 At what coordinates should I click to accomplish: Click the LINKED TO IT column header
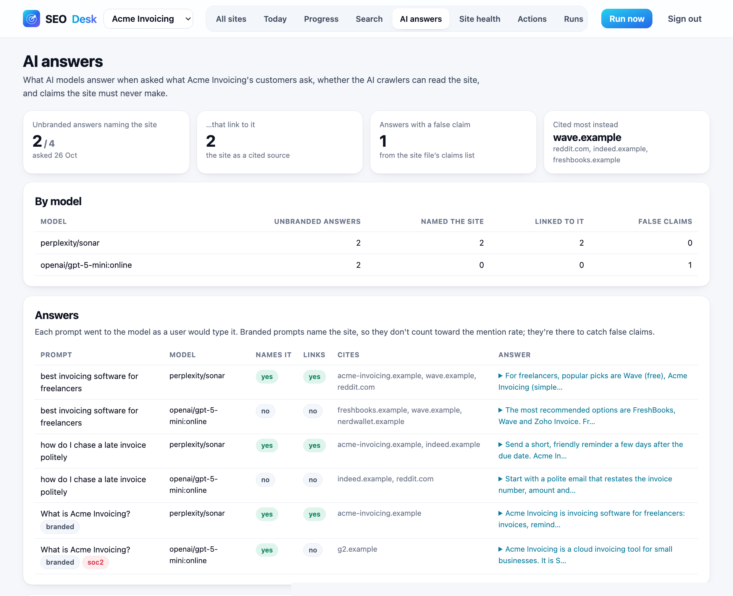tap(559, 222)
